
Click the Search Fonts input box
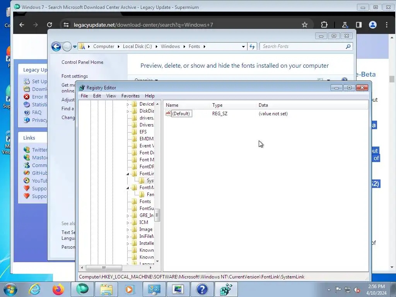click(303, 46)
